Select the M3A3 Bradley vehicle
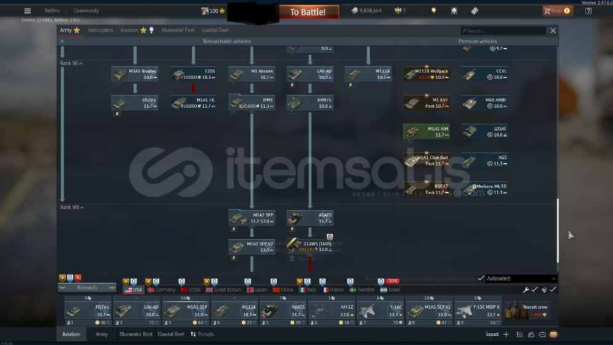 click(x=135, y=74)
